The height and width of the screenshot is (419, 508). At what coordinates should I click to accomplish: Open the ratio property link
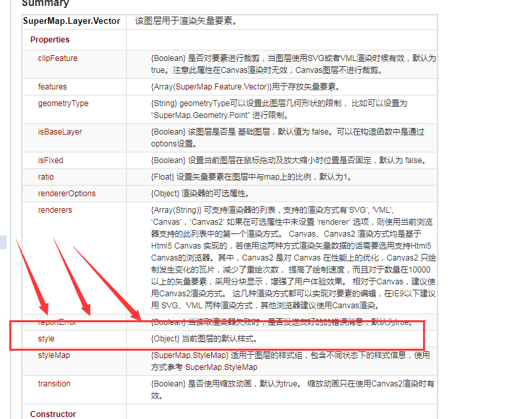[x=46, y=177]
